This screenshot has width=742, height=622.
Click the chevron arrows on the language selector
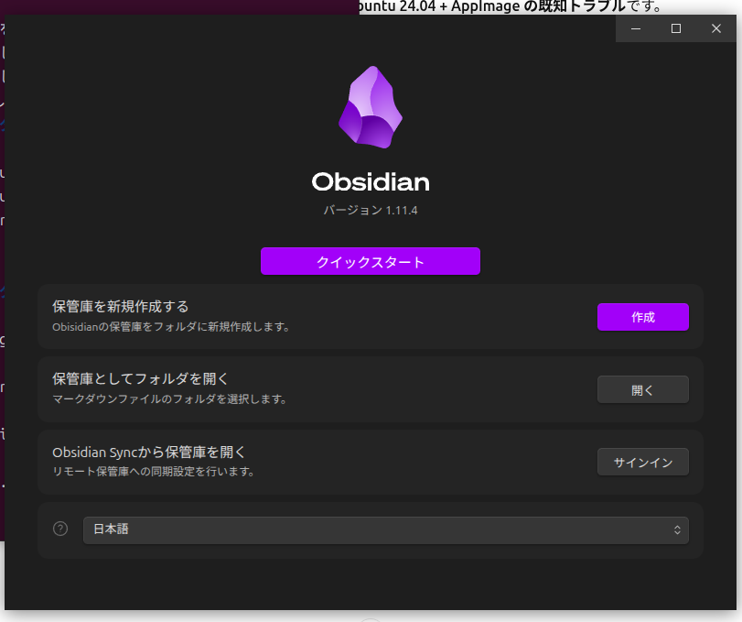pos(677,529)
